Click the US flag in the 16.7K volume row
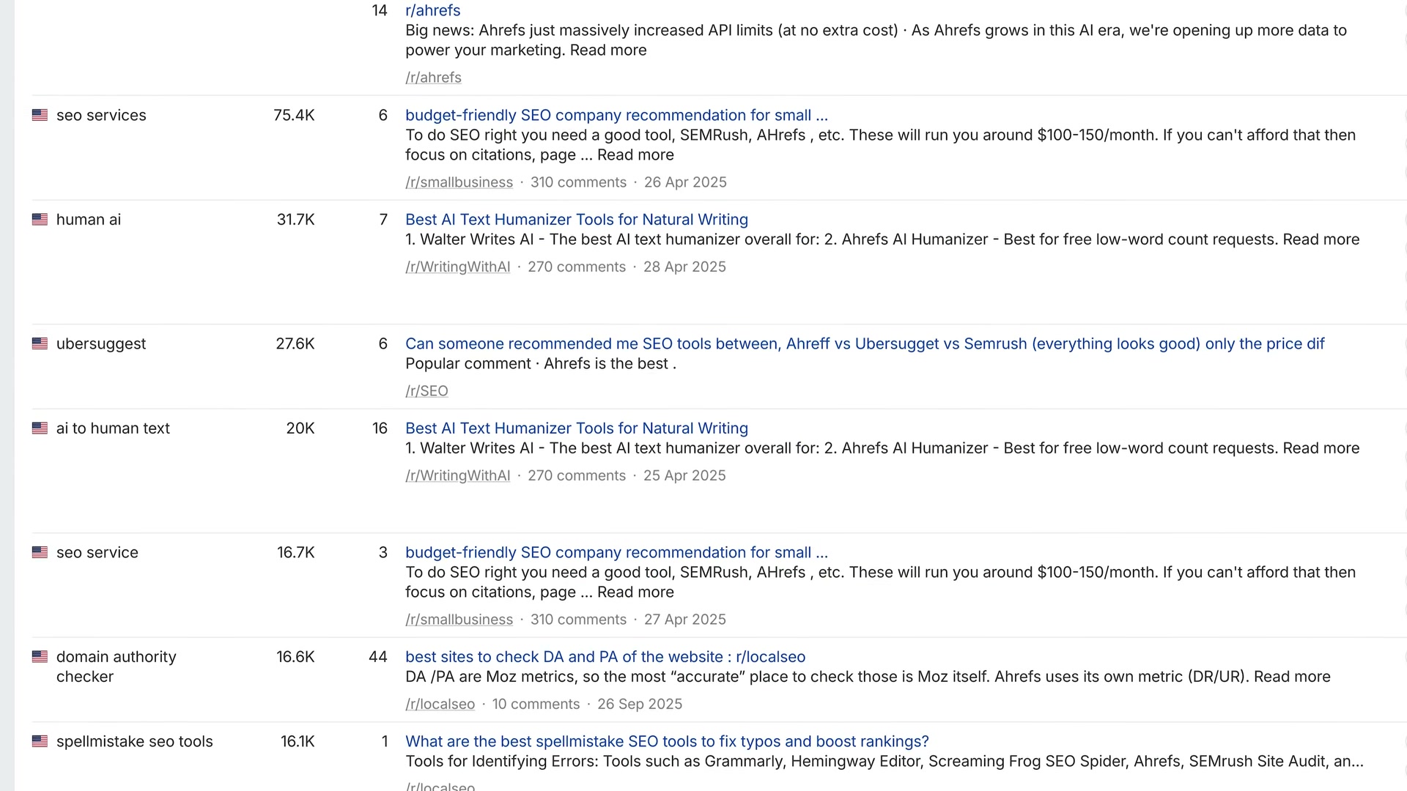 click(40, 552)
